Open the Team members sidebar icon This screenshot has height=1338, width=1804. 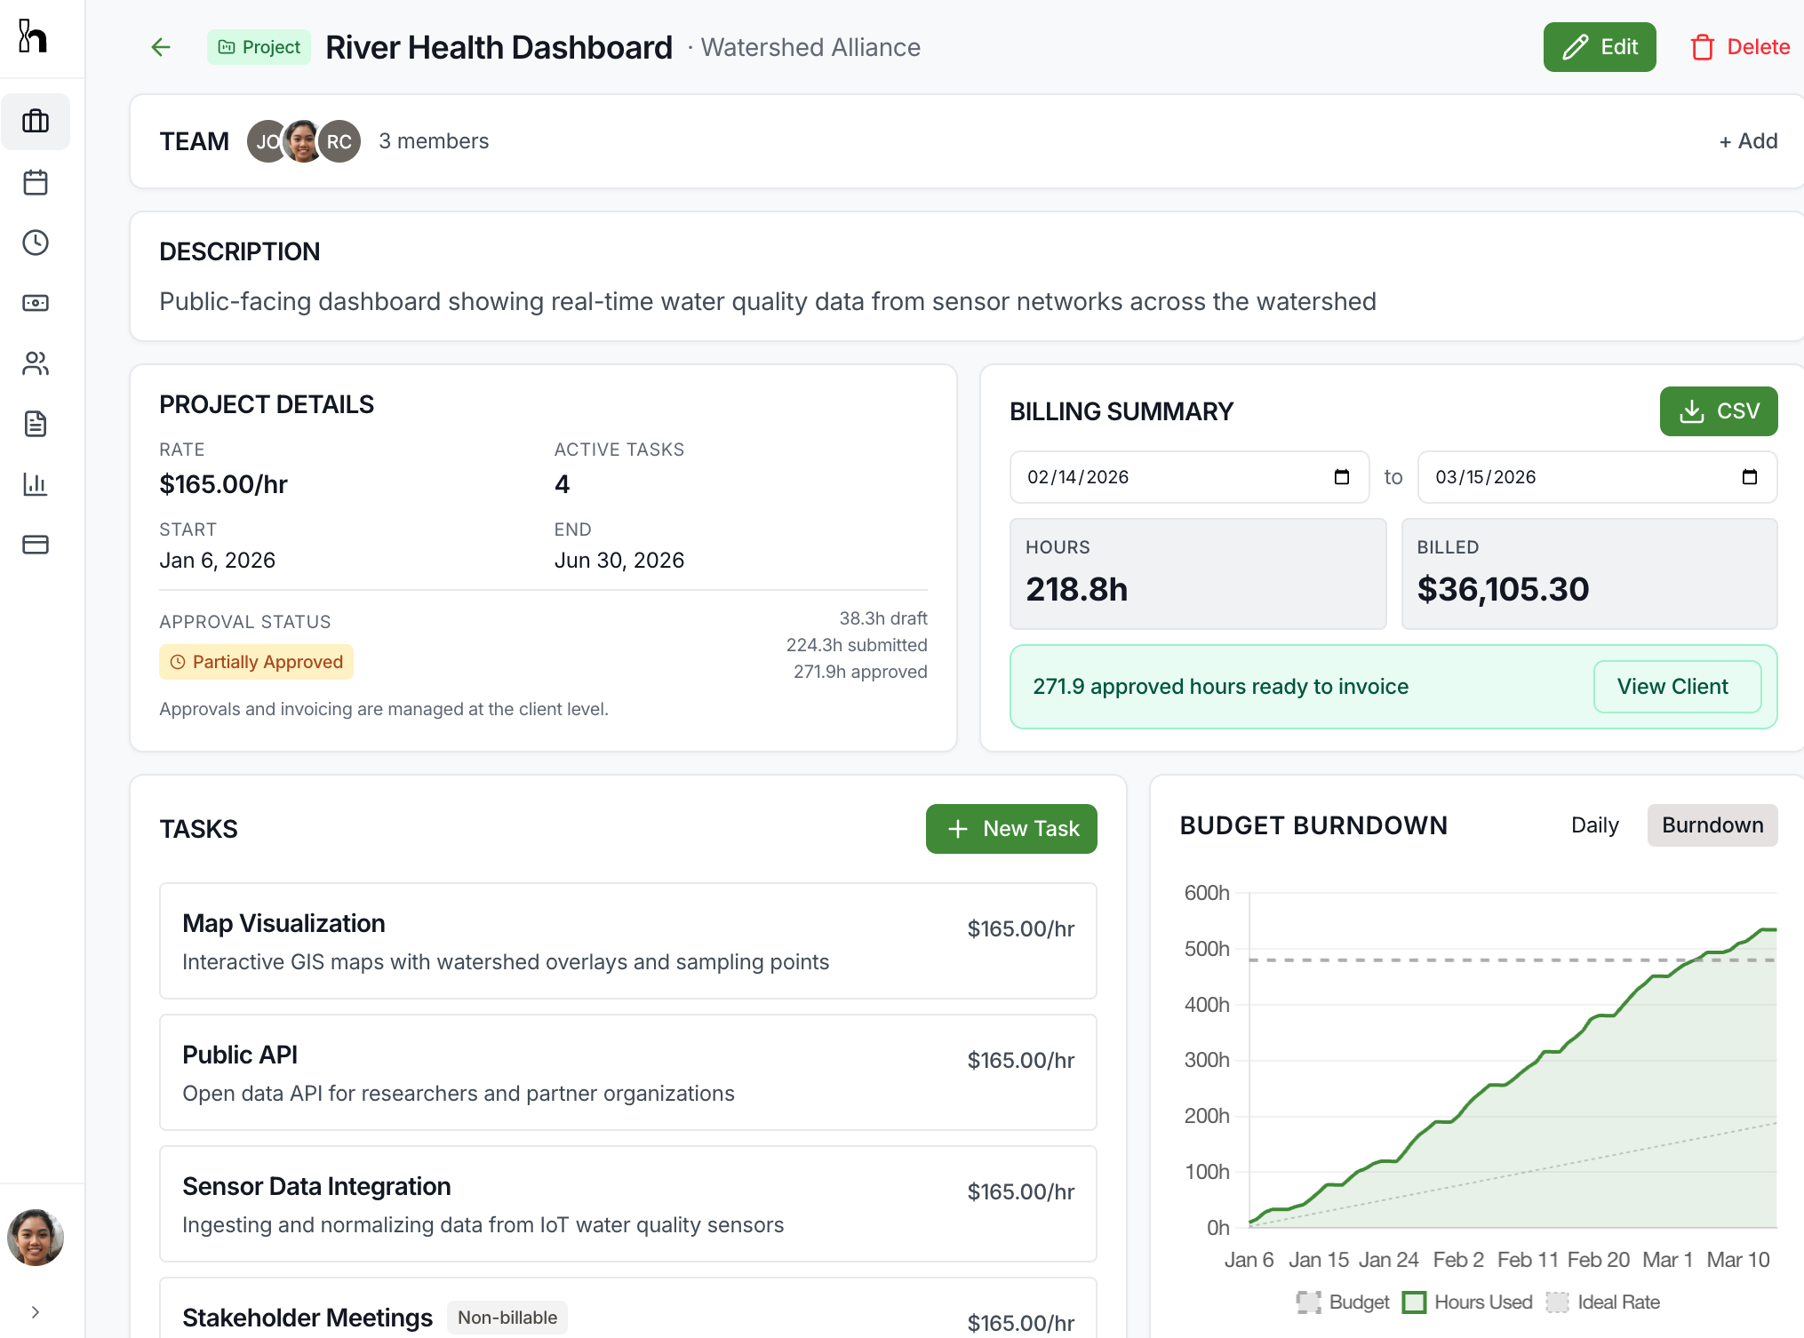tap(36, 363)
